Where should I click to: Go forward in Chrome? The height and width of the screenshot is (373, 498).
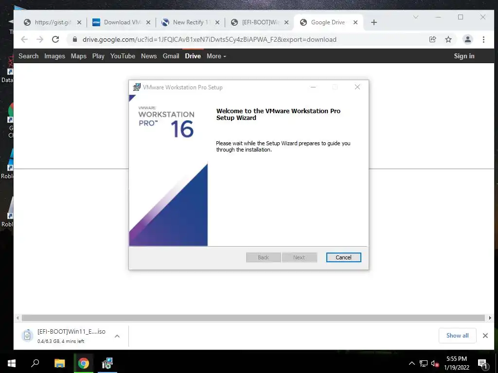pos(40,39)
